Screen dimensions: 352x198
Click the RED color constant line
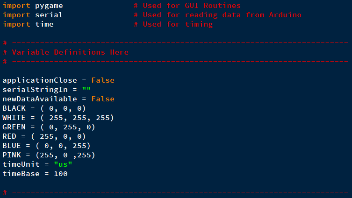[44, 136]
